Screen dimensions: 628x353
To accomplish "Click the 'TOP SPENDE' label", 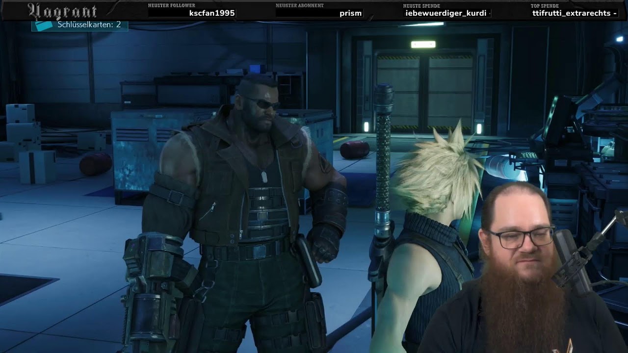I will coord(545,6).
